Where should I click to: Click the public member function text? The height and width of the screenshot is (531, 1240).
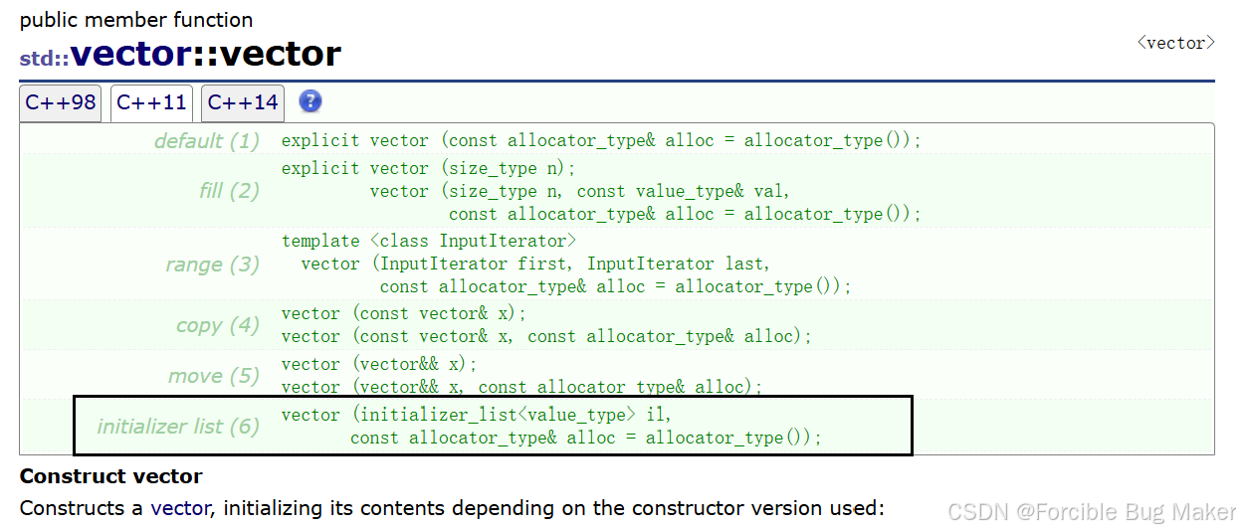pos(136,20)
